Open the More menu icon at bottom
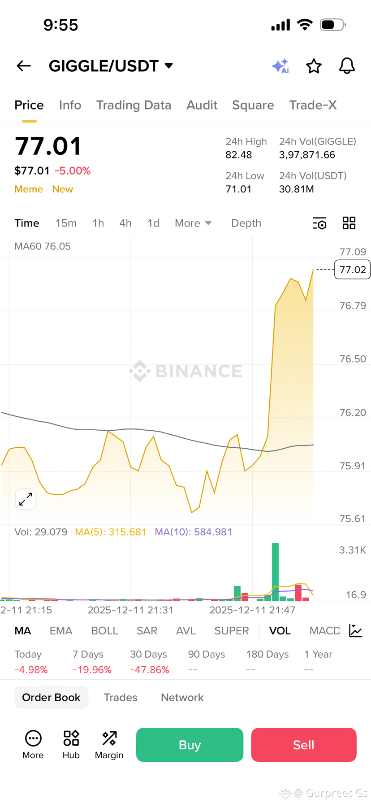Screen dimensions: 371x804 (x=33, y=745)
